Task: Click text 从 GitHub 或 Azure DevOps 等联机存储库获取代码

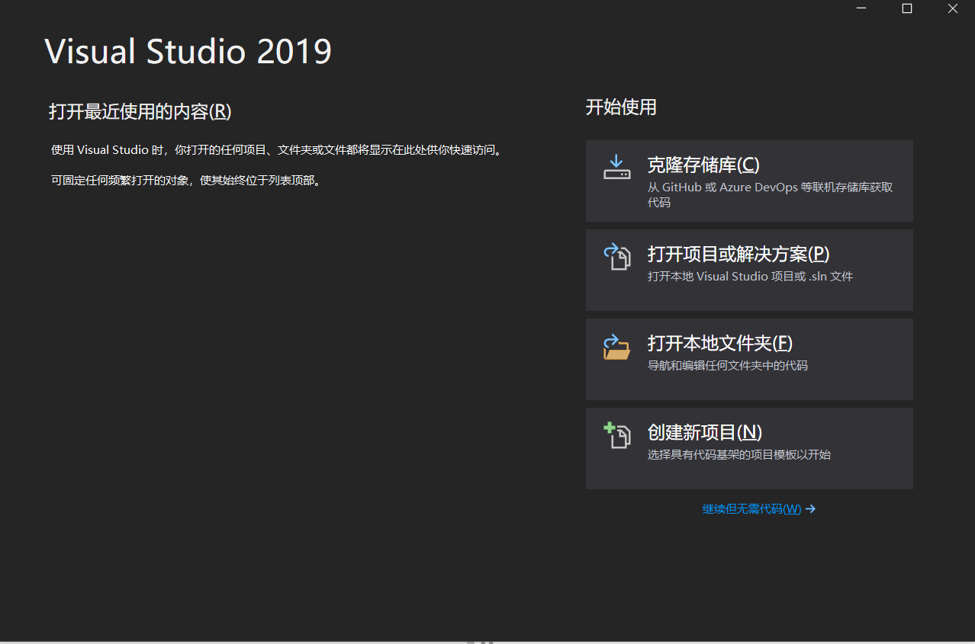Action: (x=770, y=194)
